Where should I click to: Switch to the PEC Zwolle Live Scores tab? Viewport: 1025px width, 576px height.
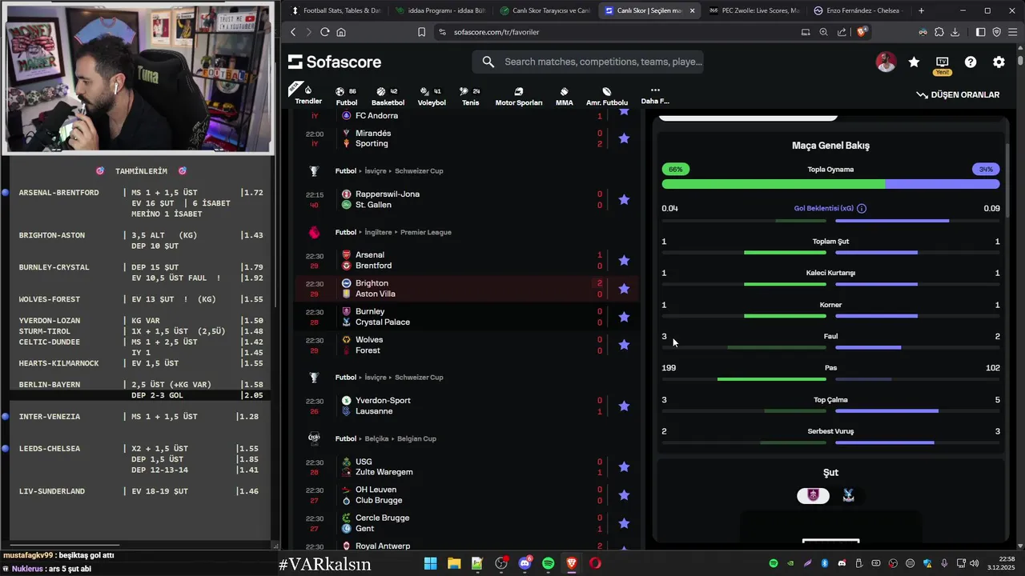tap(754, 10)
